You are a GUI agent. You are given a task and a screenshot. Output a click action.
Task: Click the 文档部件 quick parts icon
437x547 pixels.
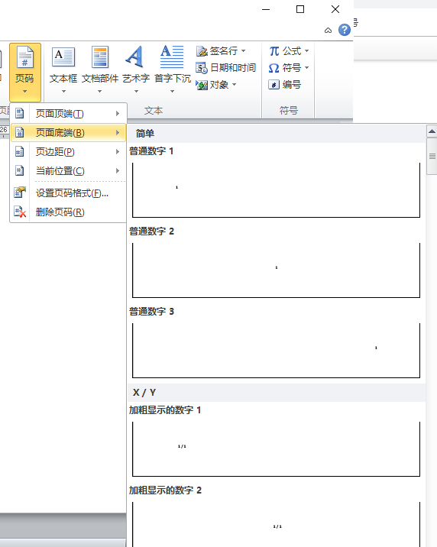pos(100,57)
